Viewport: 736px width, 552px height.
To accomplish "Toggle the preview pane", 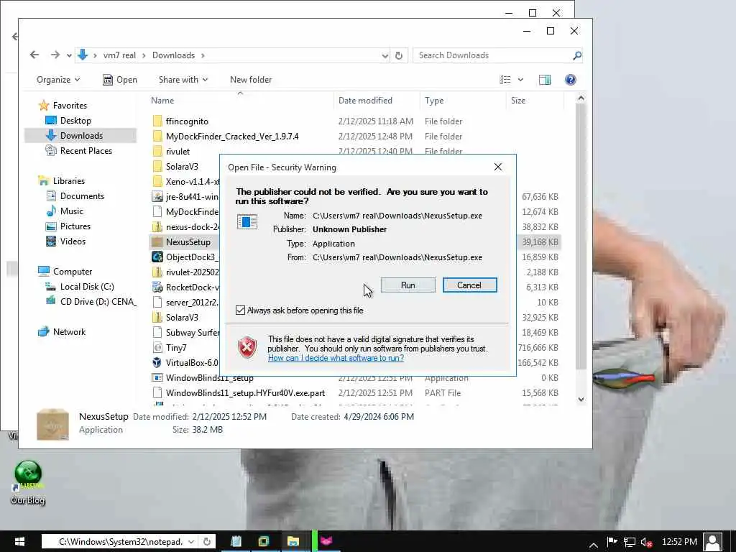I will 545,80.
